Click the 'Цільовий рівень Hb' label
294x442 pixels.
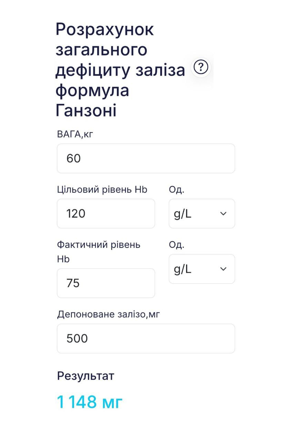pyautogui.click(x=102, y=190)
